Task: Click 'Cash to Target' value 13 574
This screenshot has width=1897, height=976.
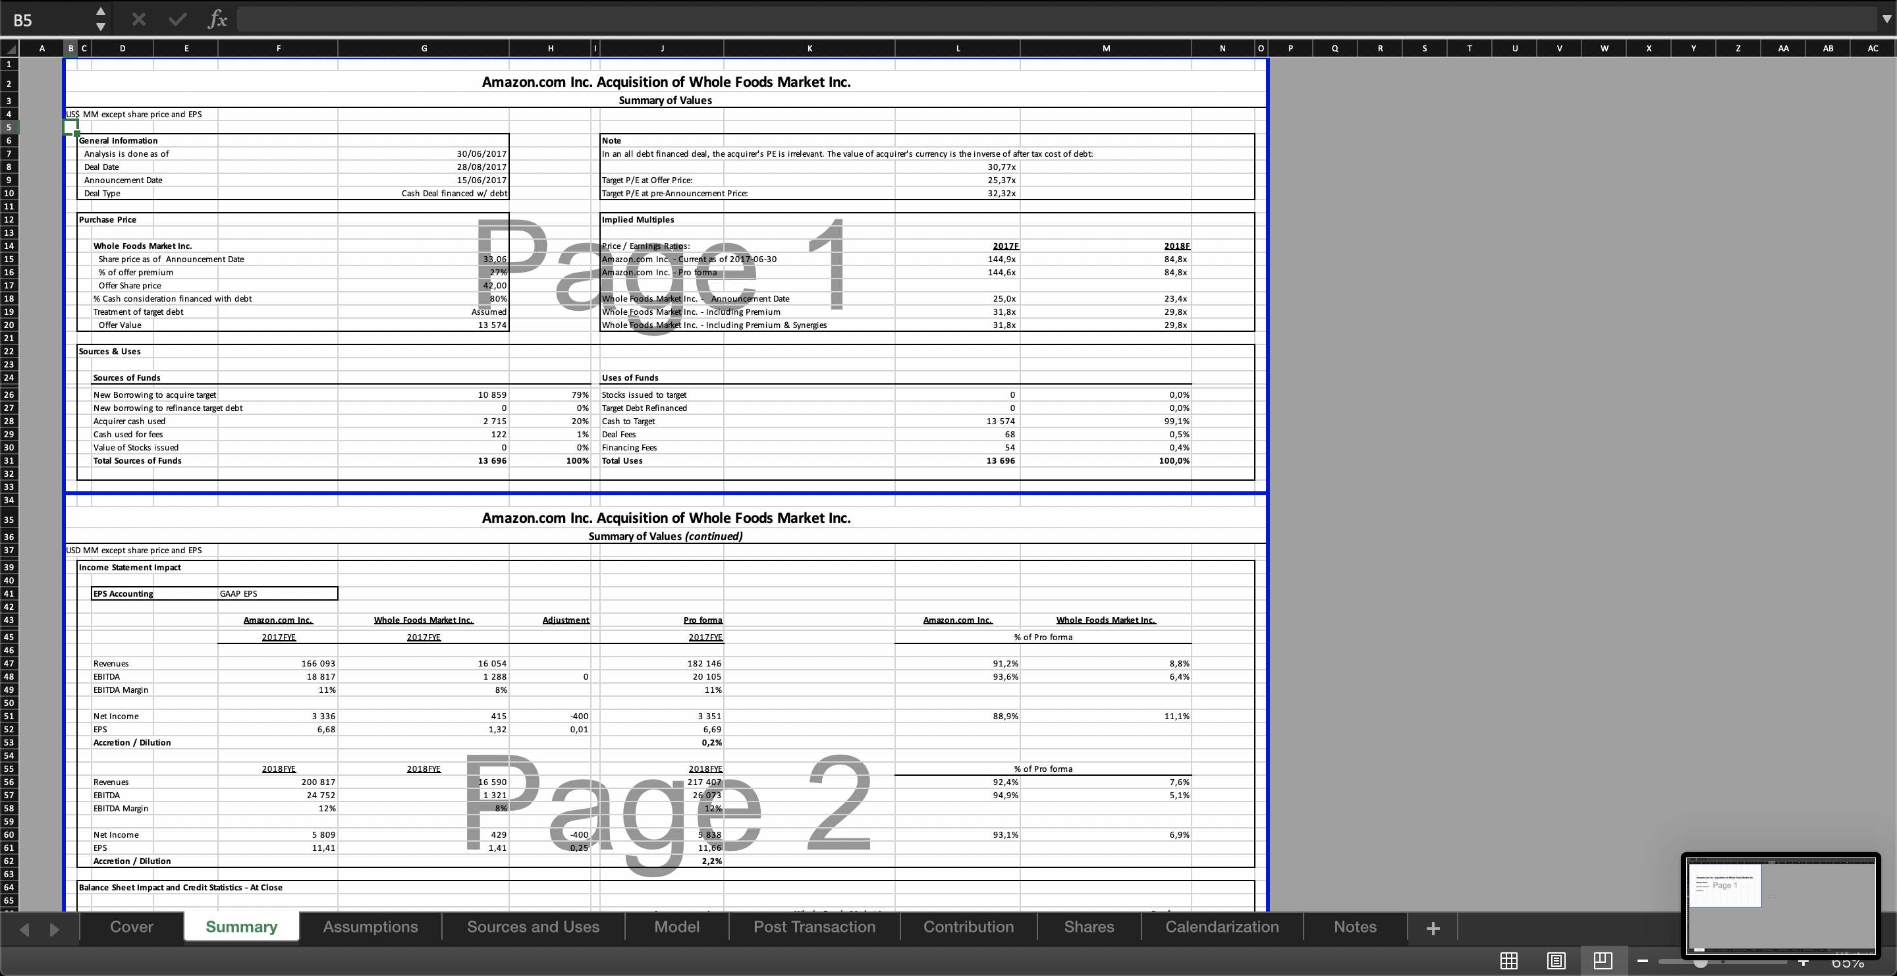Action: [x=957, y=421]
